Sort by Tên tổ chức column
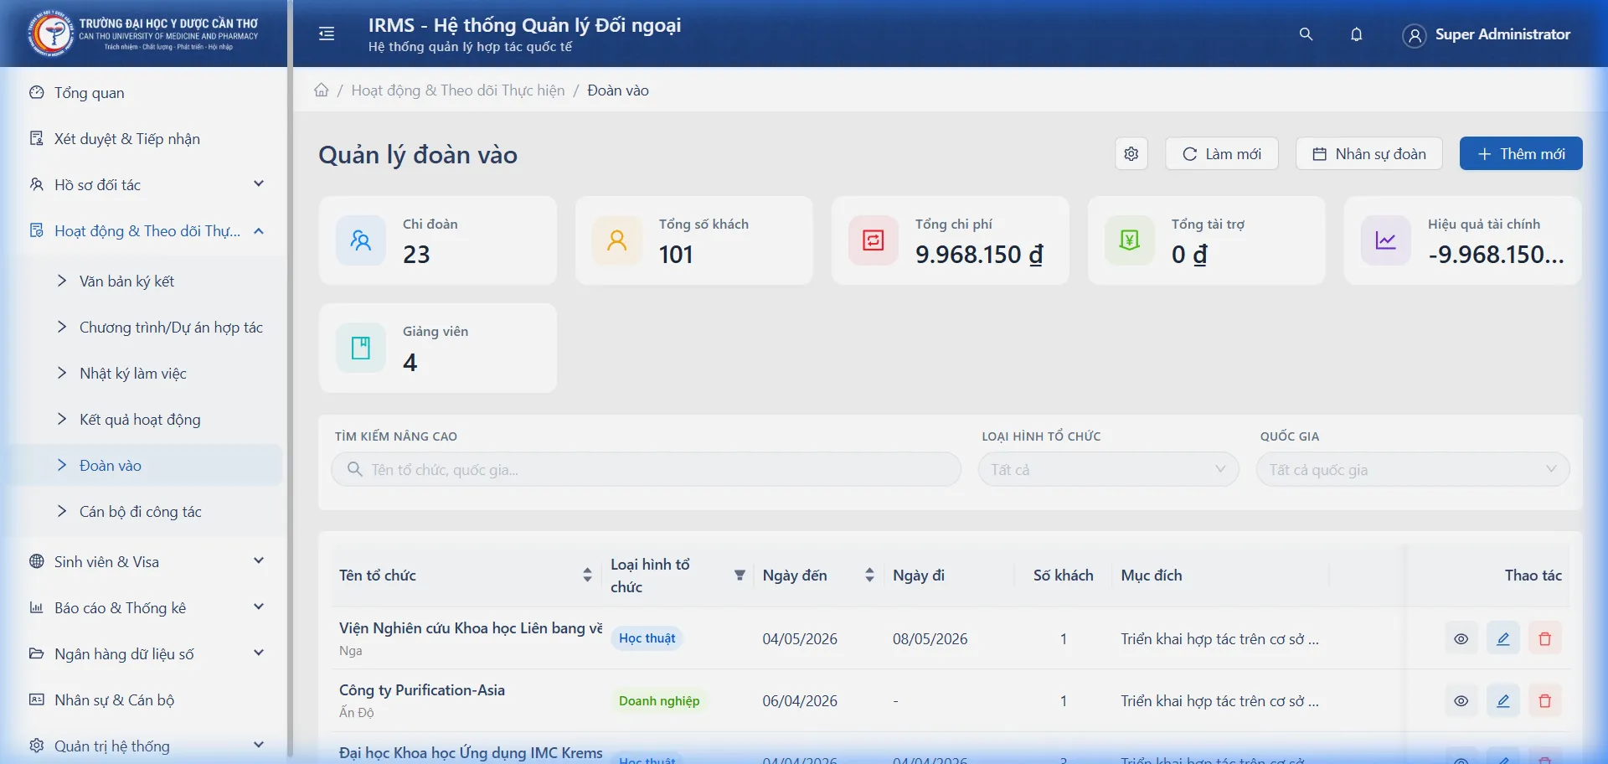The height and width of the screenshot is (764, 1608). pyautogui.click(x=587, y=576)
